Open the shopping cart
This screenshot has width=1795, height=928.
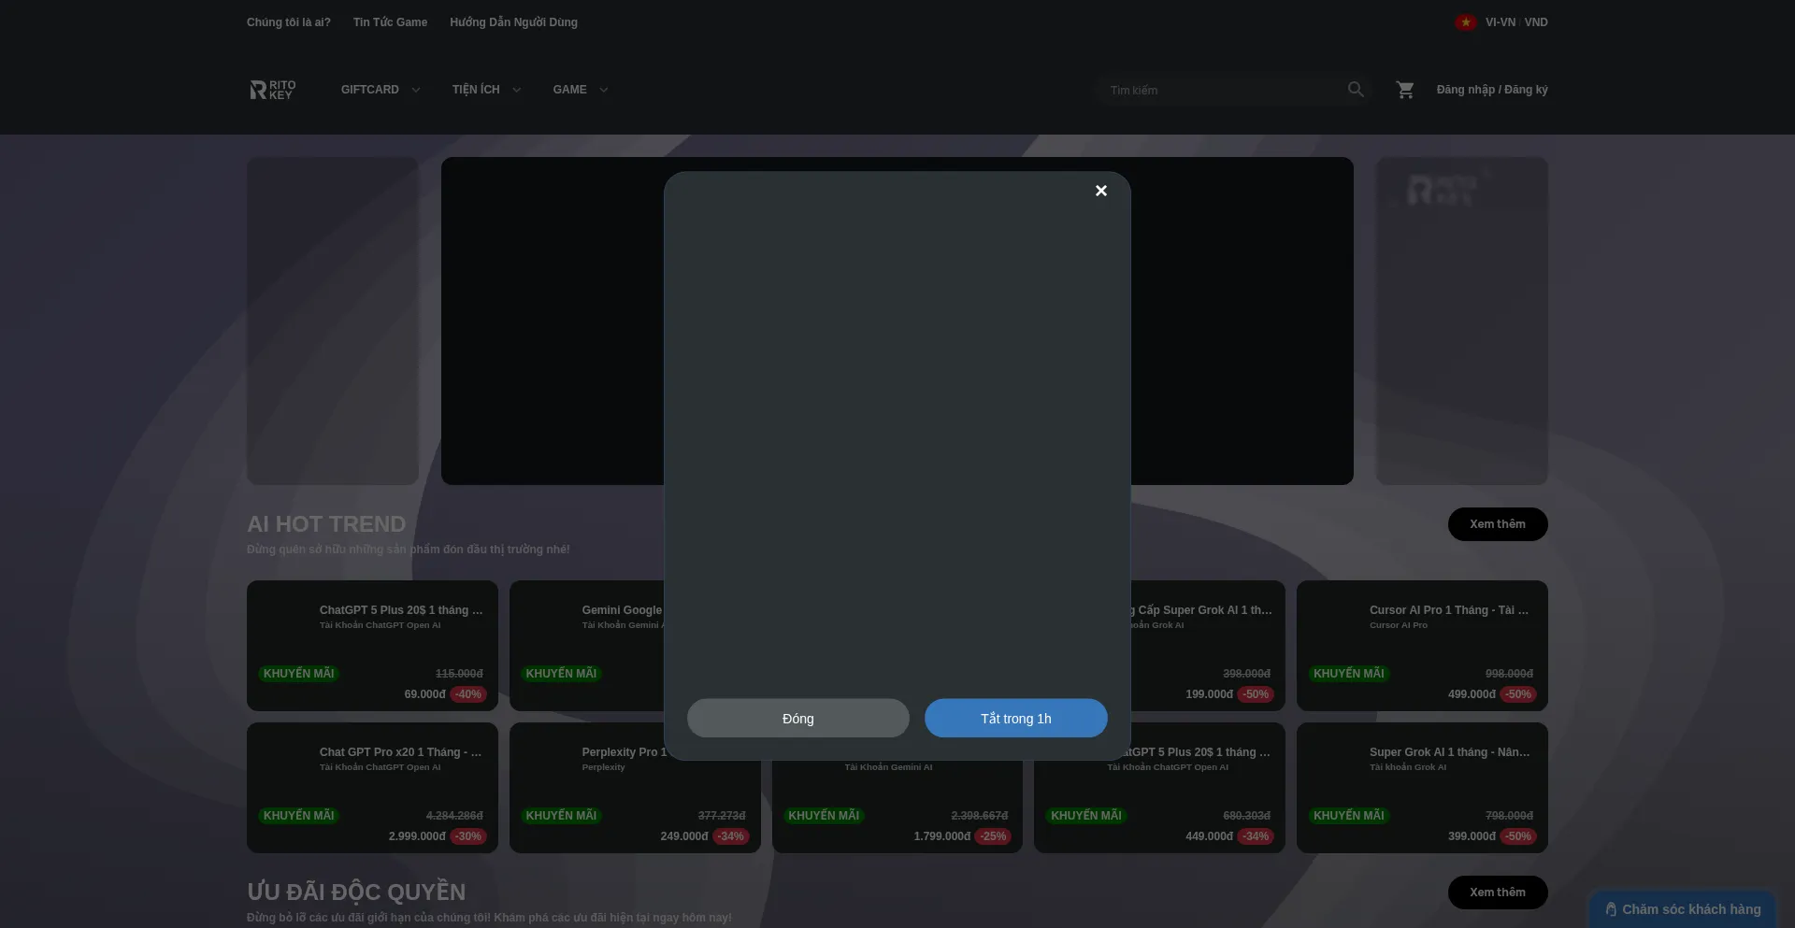[1405, 90]
